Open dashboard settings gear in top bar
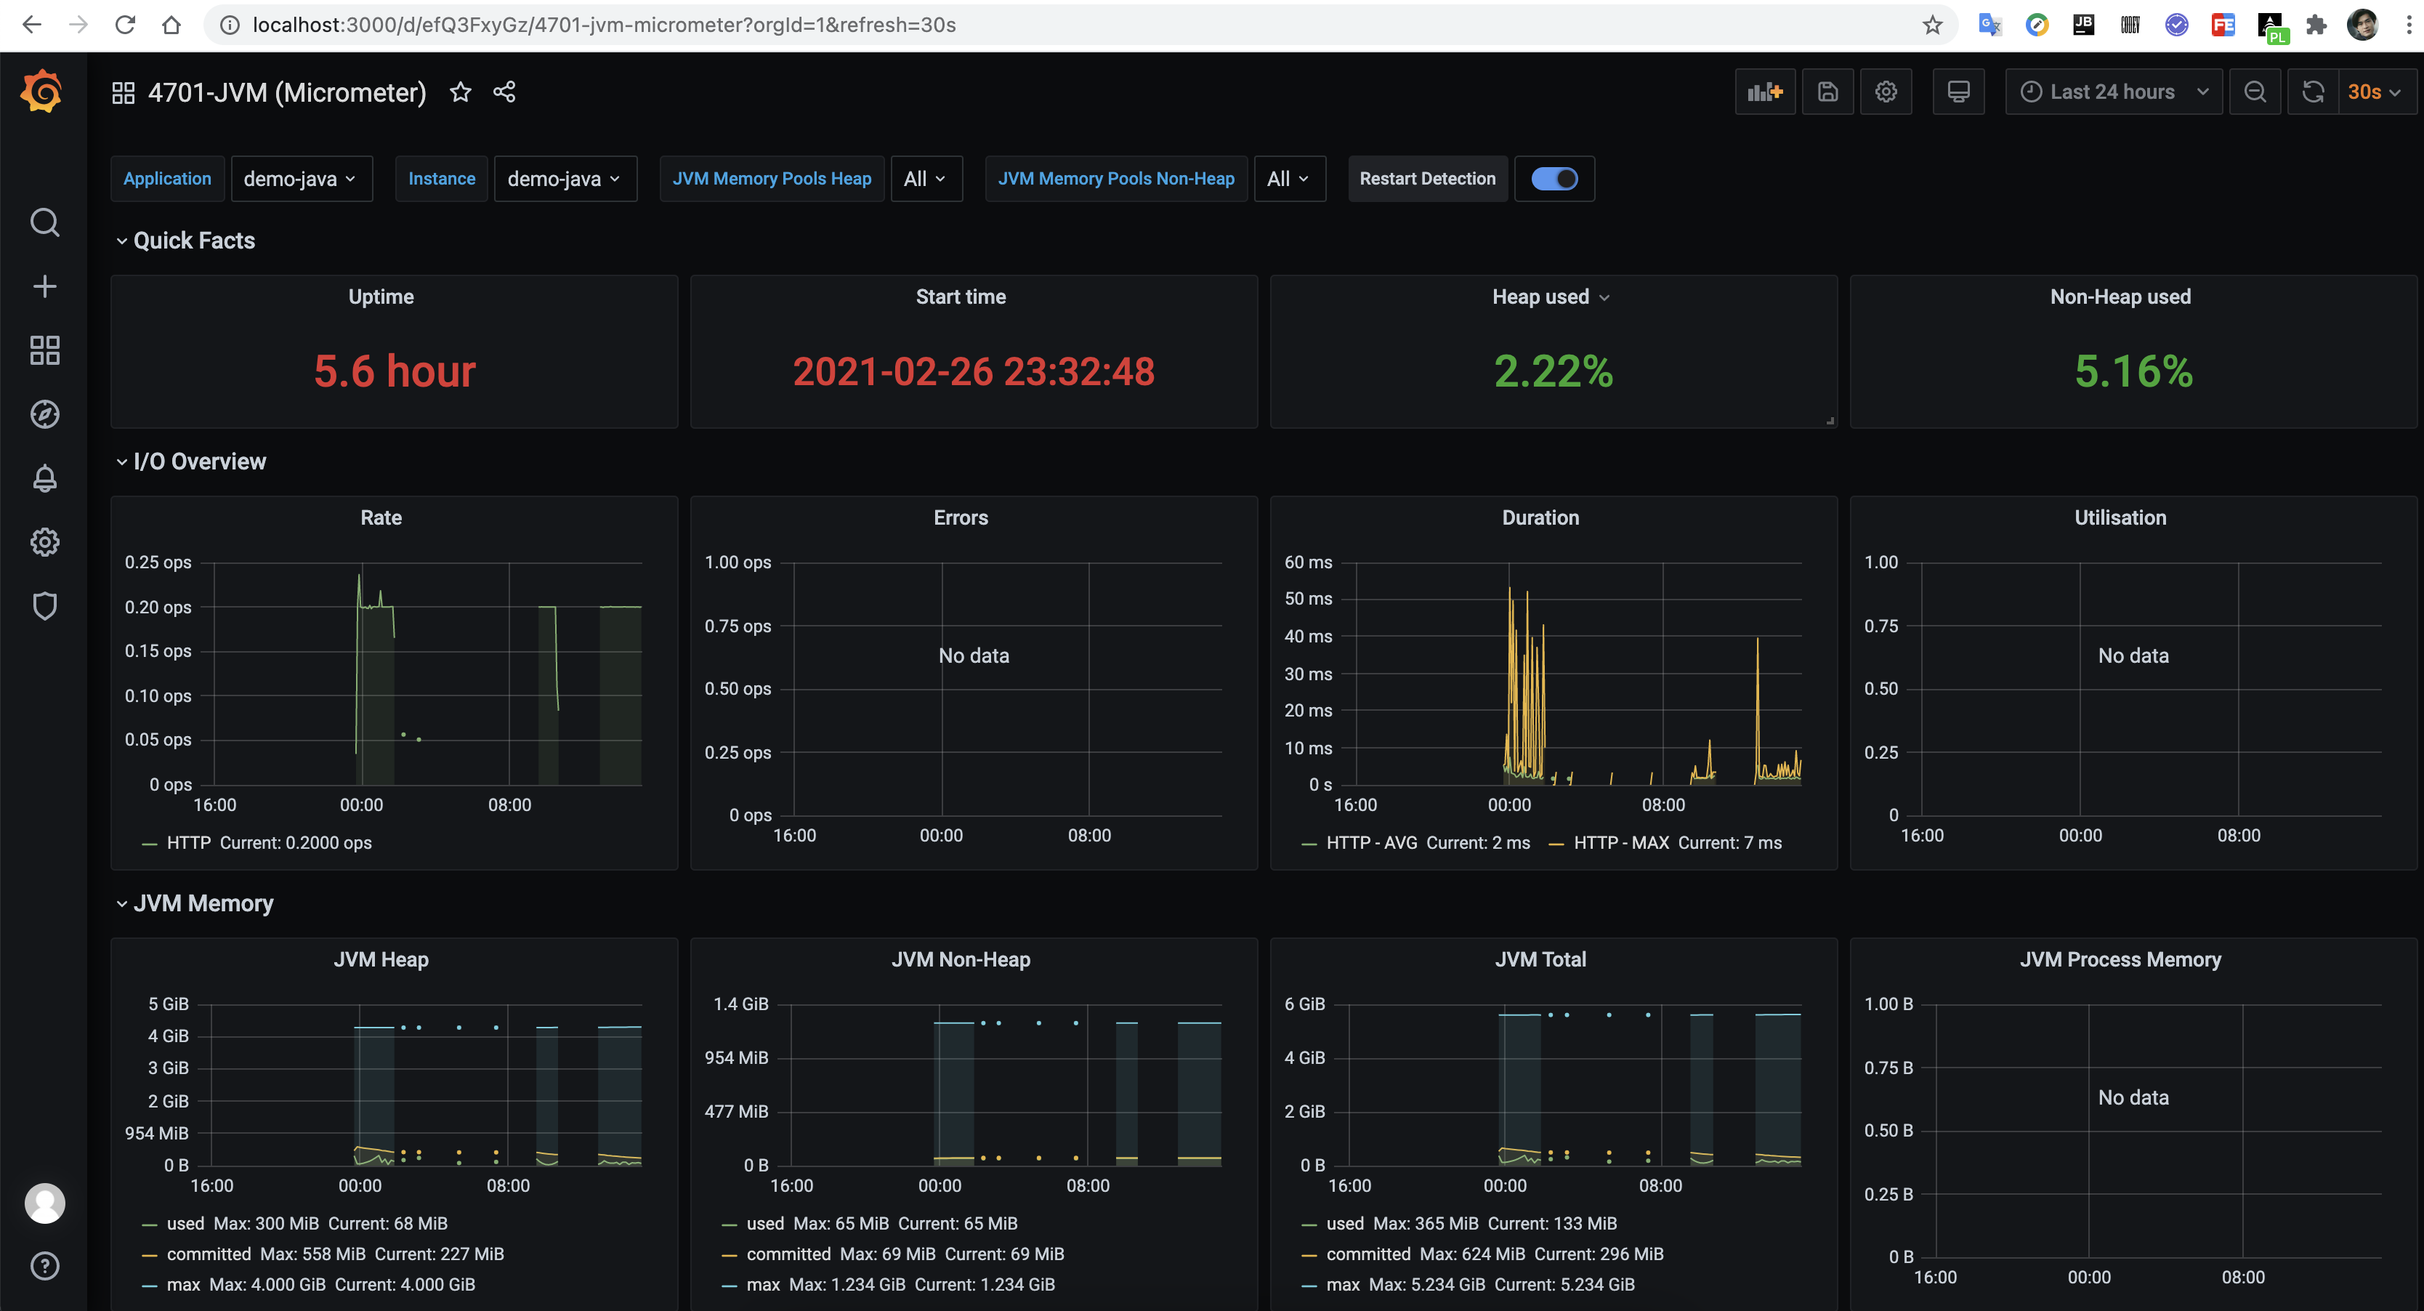The width and height of the screenshot is (2424, 1311). point(1886,92)
